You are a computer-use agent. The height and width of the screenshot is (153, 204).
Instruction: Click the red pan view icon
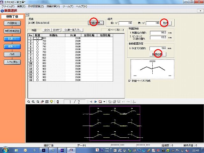point(42,102)
